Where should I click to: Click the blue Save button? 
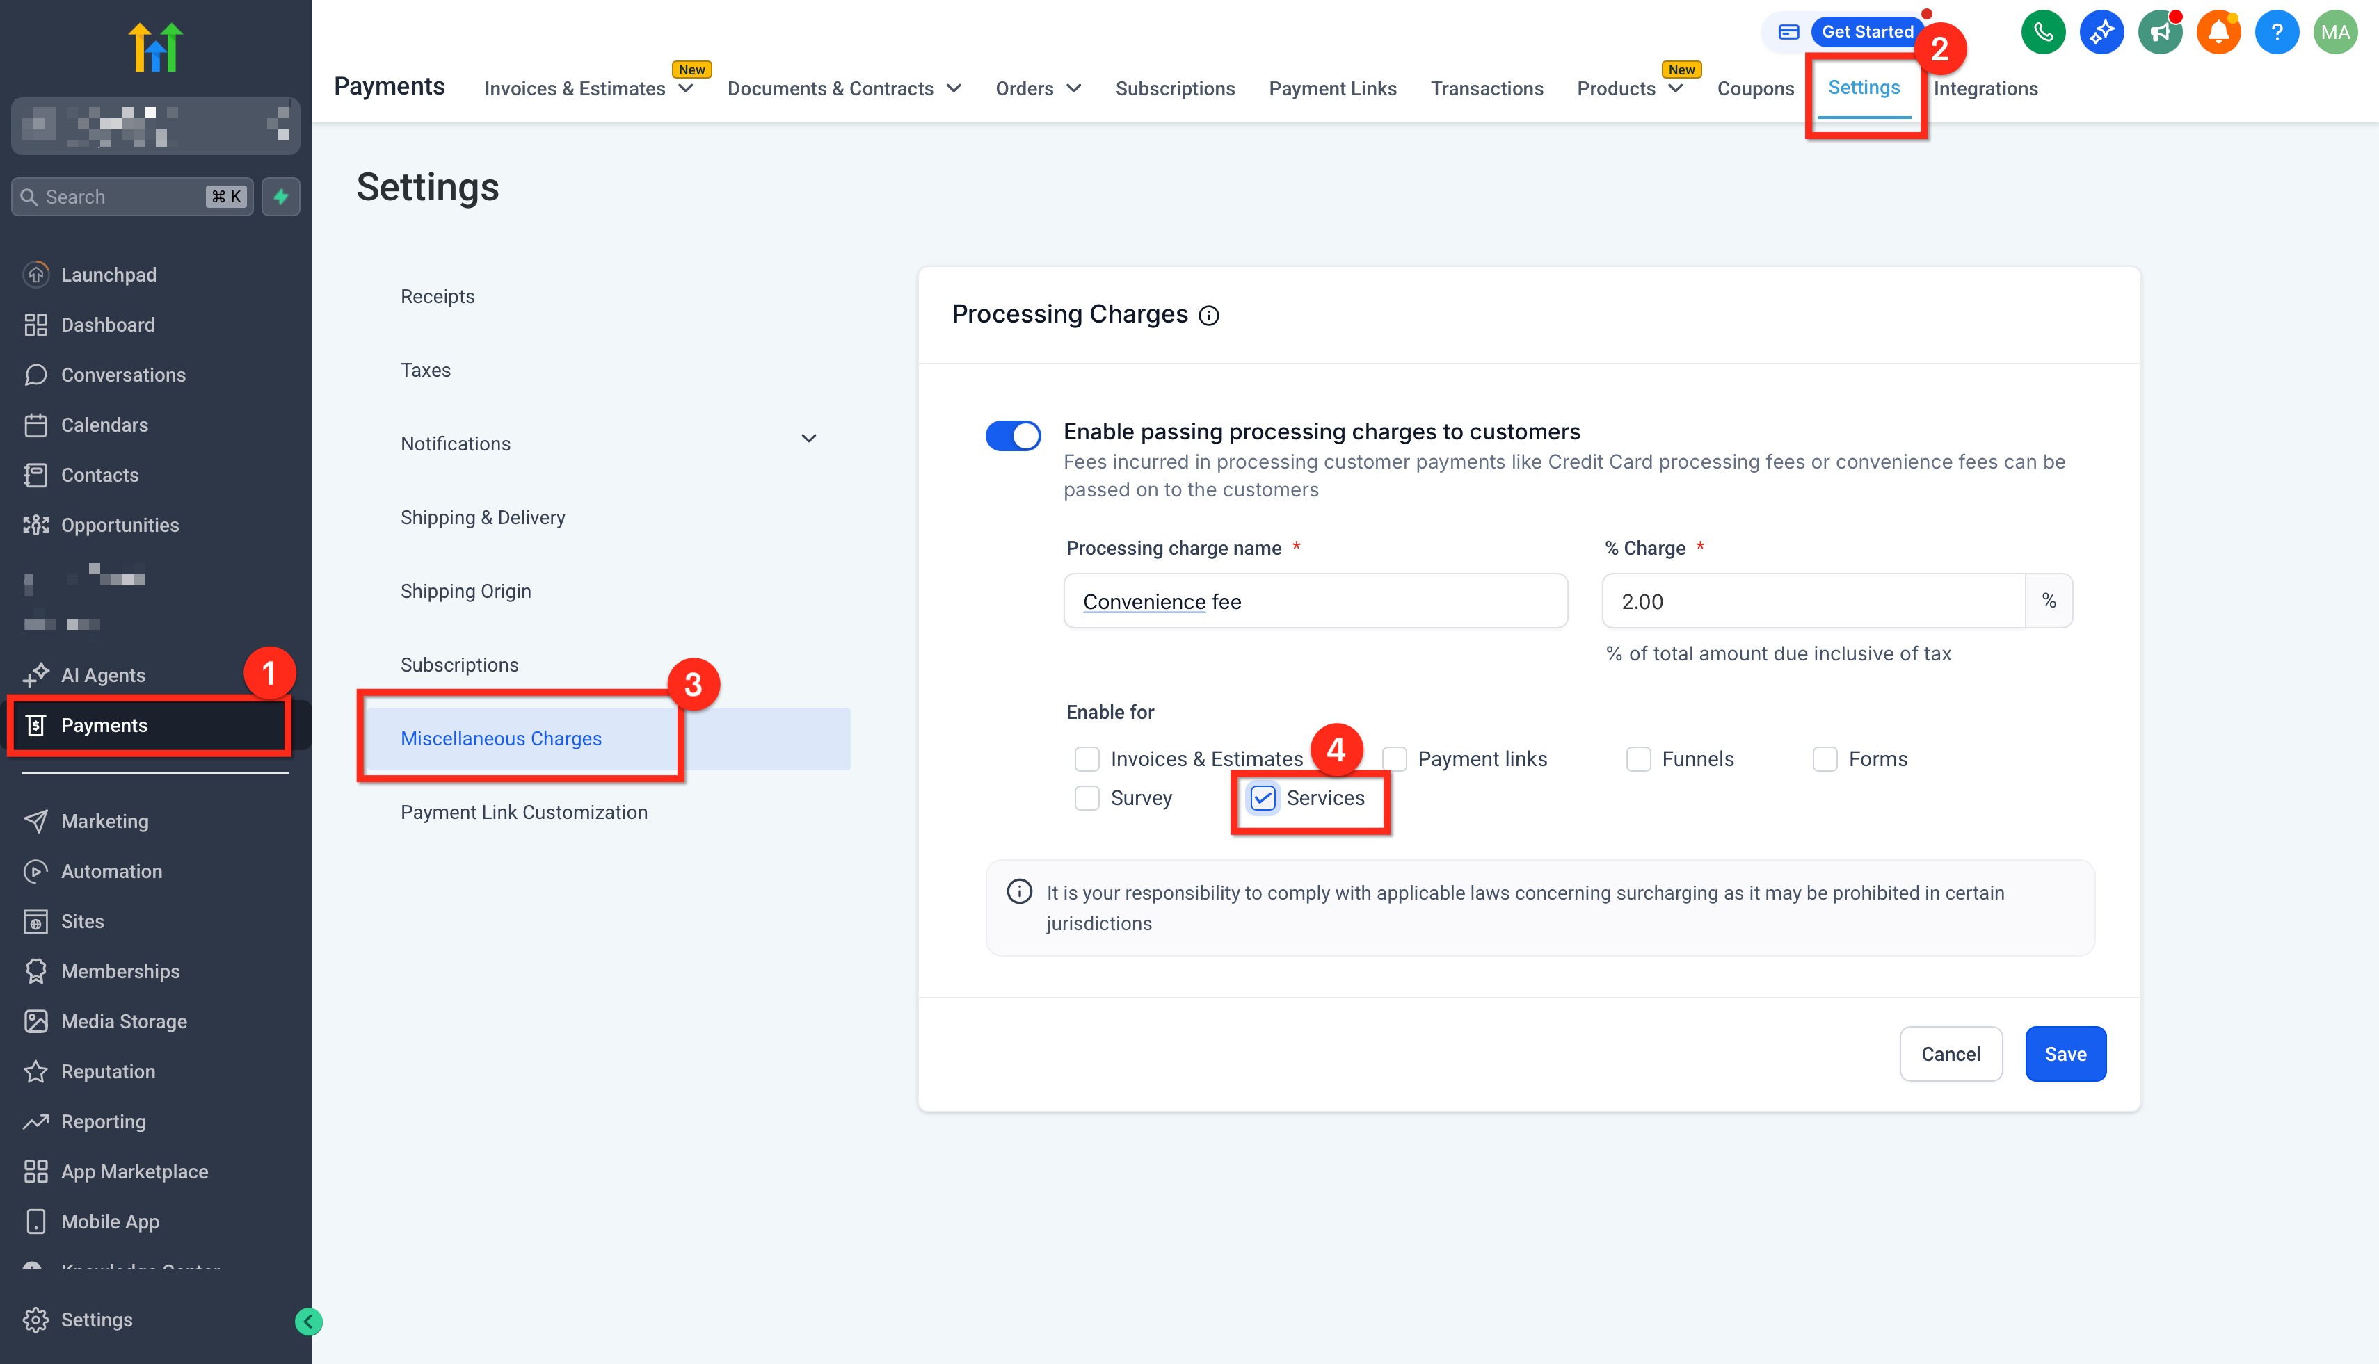click(x=2065, y=1054)
